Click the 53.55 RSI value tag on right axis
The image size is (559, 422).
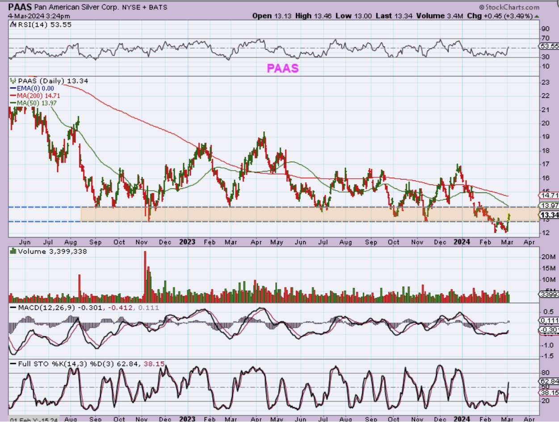click(x=548, y=46)
